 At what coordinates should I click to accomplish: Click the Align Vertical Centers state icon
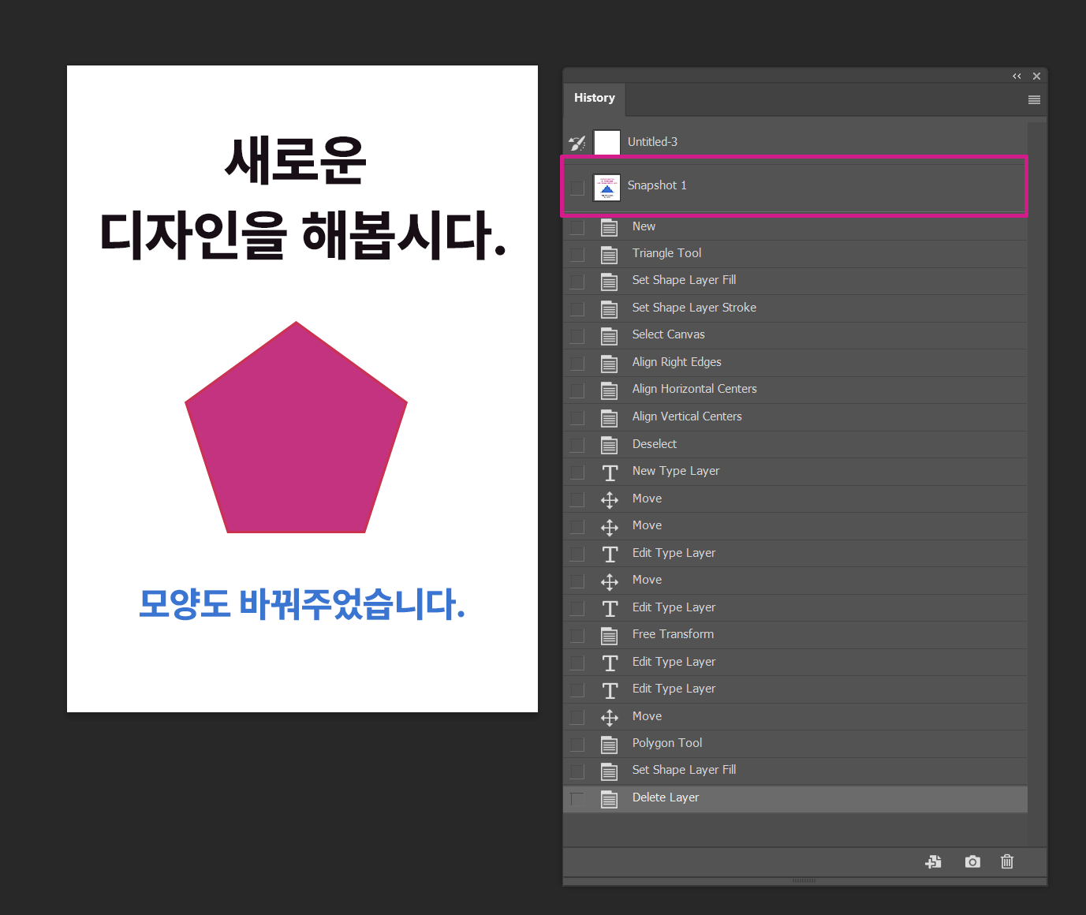pos(609,417)
